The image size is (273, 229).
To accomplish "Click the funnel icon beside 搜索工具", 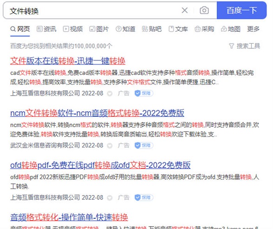I will point(231,46).
